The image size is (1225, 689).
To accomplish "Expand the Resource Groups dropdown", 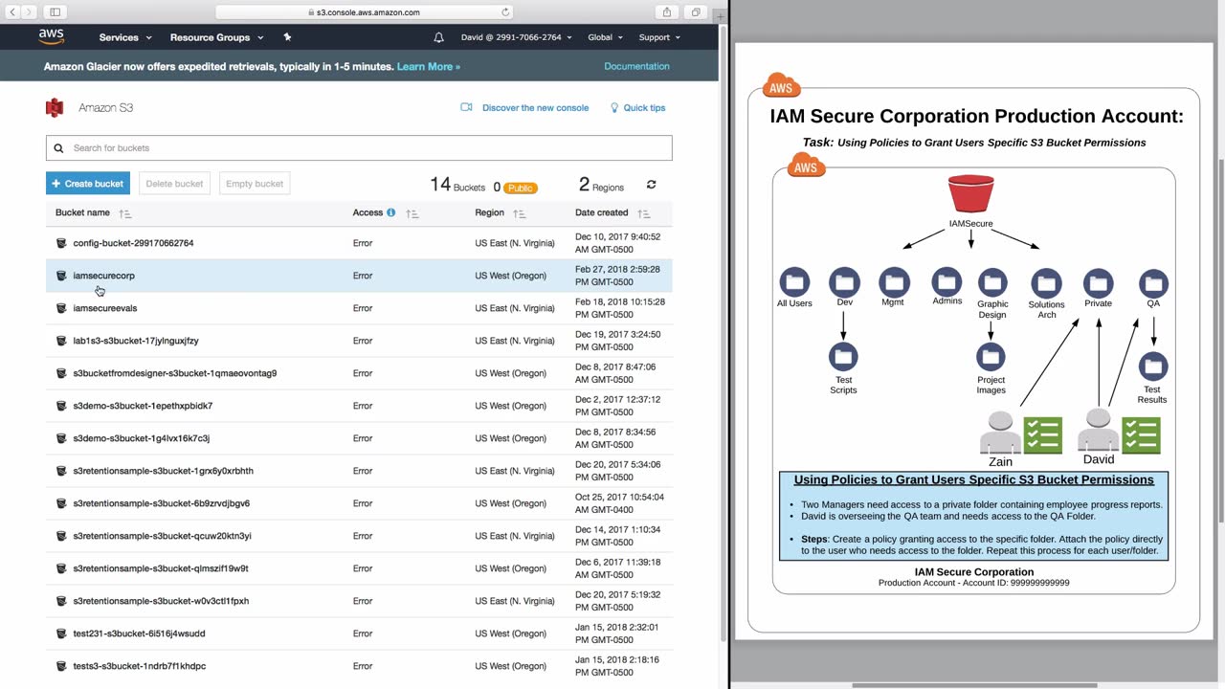I will pos(216,37).
